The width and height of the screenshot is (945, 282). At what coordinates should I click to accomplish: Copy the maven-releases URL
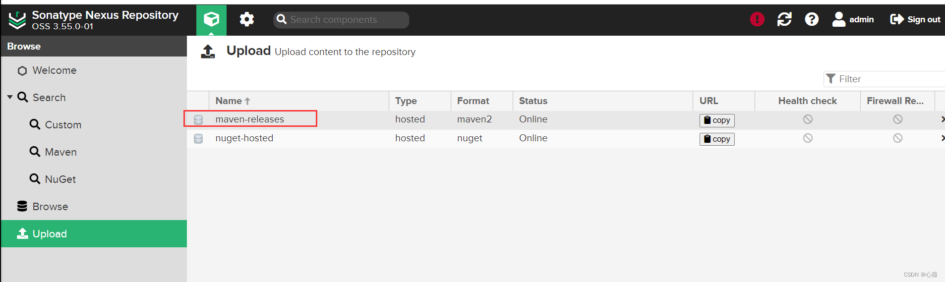[x=717, y=120]
